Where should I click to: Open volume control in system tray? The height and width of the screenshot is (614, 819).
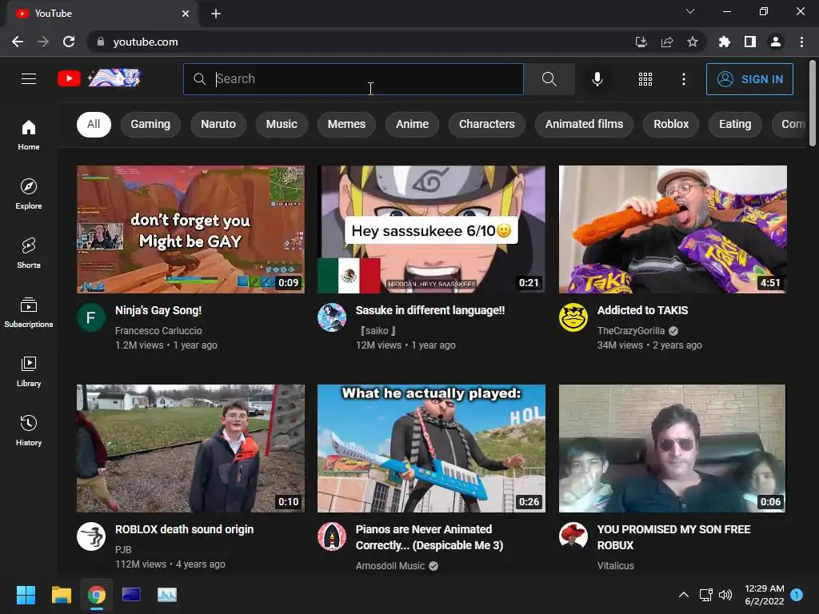(x=725, y=595)
